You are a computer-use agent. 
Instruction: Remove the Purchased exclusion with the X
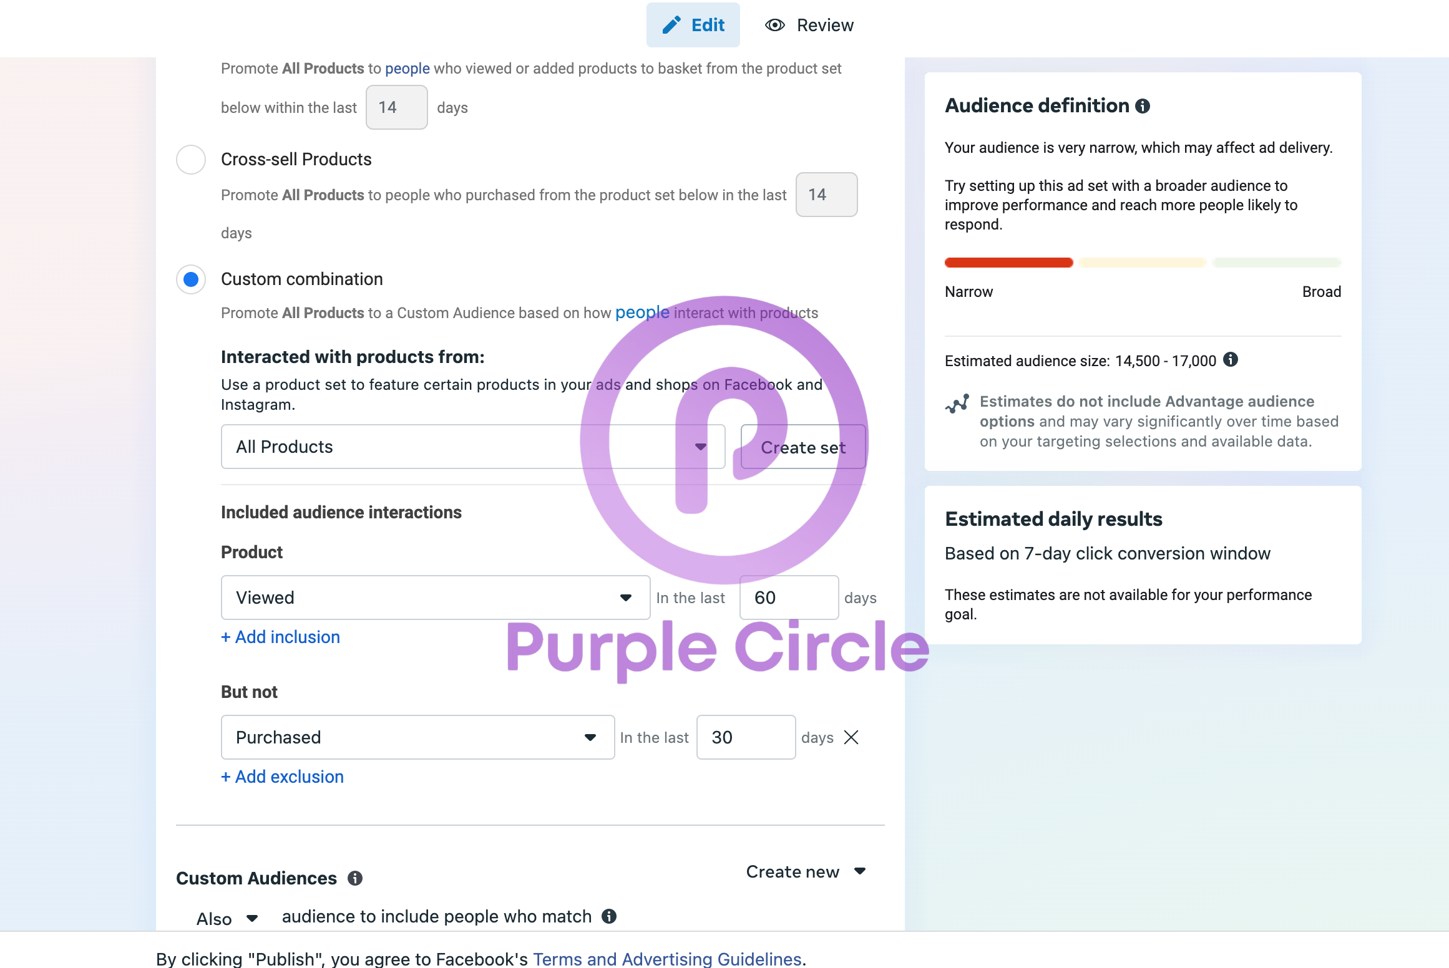(x=851, y=737)
